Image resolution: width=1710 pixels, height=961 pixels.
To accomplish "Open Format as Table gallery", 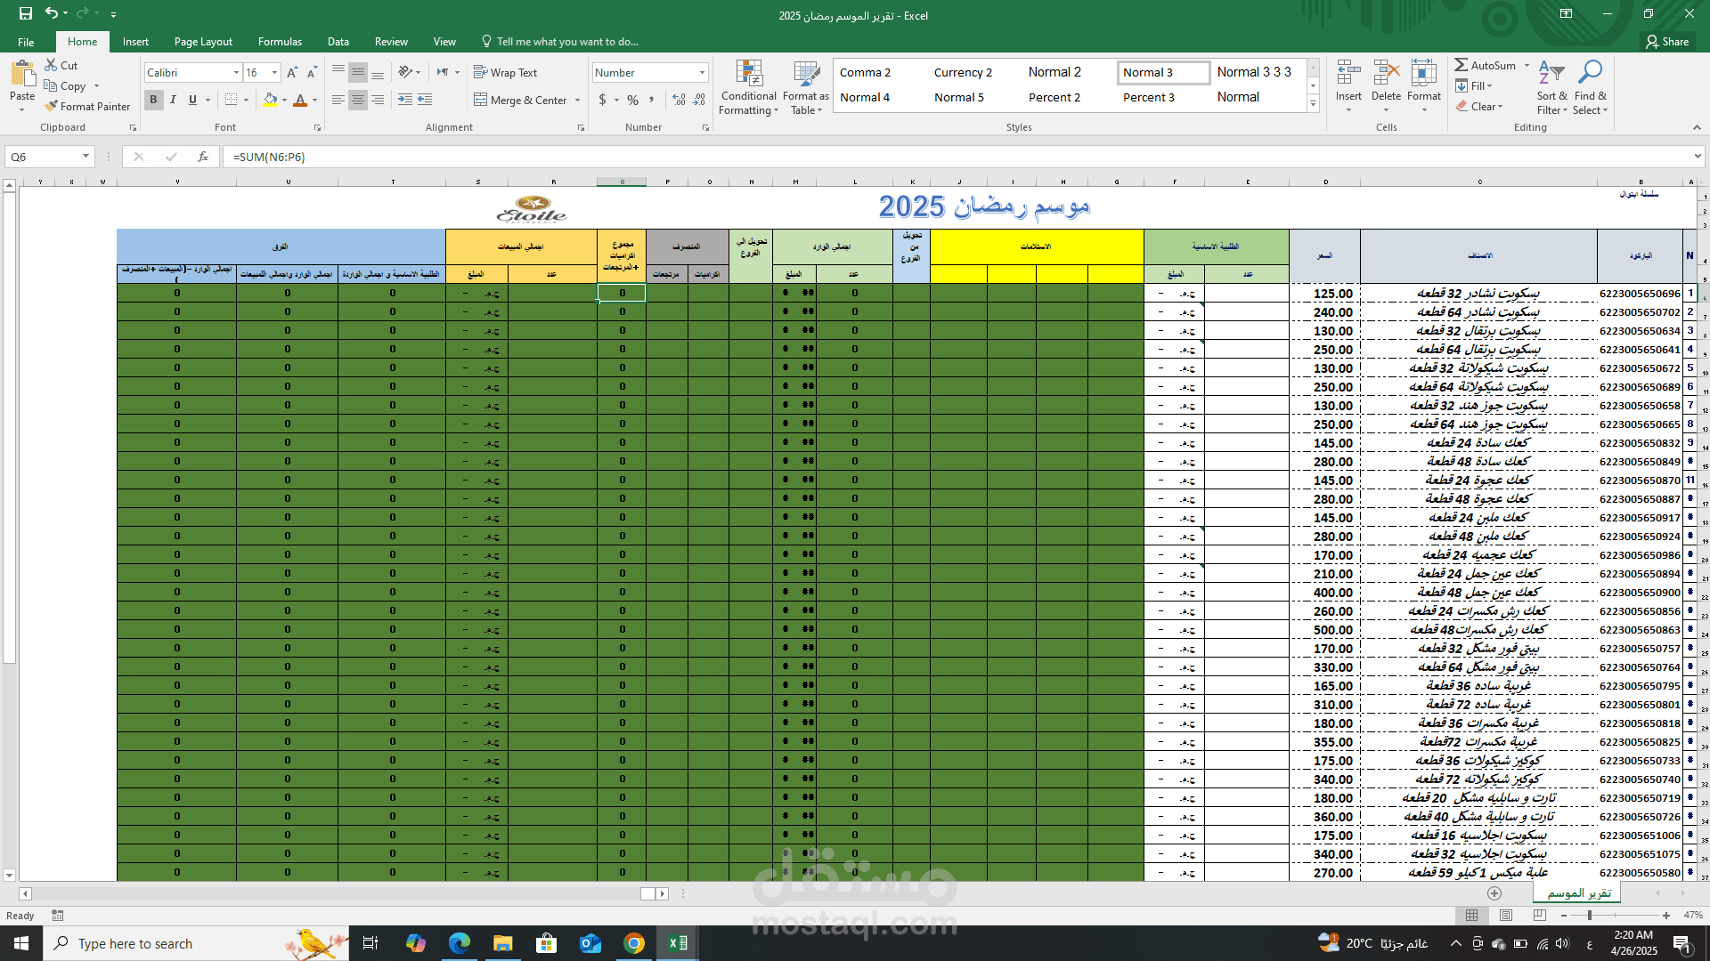I will 806,87.
